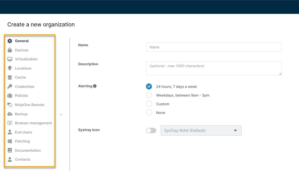Click the Locations pin icon
Viewport: 299px width, 171px height.
pyautogui.click(x=10, y=68)
